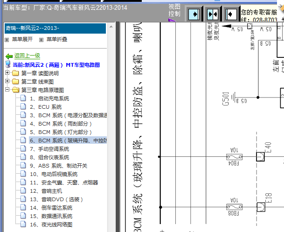Collapse the 第三章 电路原理图 node

click(x=7, y=89)
